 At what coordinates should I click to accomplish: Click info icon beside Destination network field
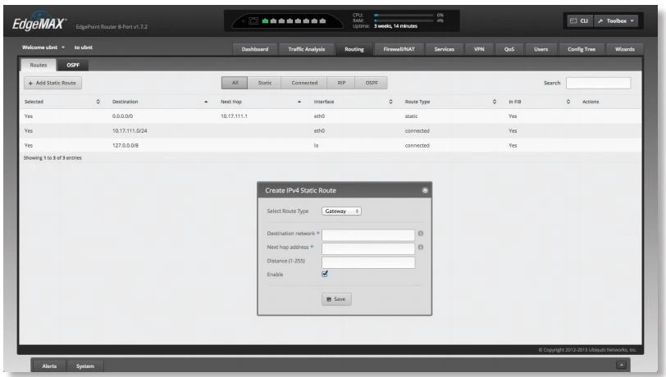pyautogui.click(x=421, y=234)
